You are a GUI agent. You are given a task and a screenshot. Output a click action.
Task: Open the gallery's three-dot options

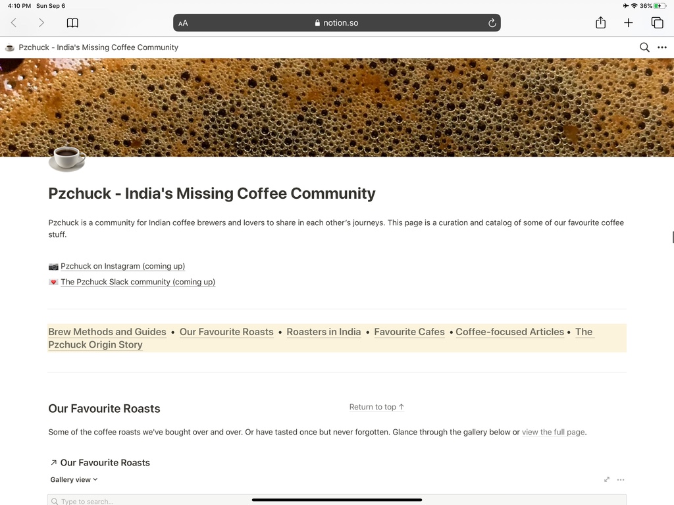(x=621, y=479)
